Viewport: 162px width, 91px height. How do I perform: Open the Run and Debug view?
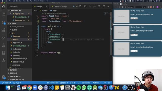(x=4, y=38)
